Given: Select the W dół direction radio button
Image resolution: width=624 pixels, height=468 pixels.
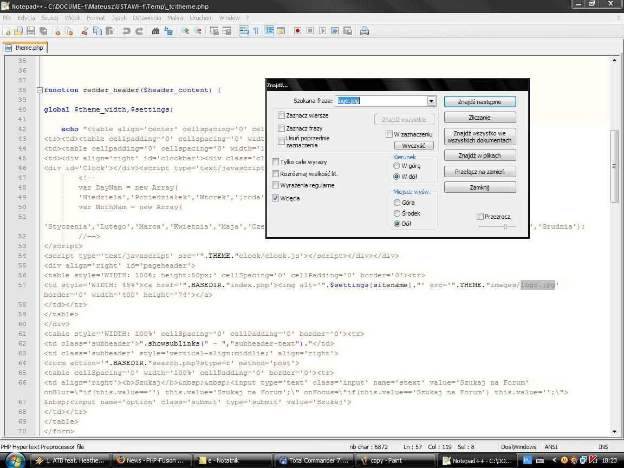Looking at the screenshot, I should click(396, 176).
